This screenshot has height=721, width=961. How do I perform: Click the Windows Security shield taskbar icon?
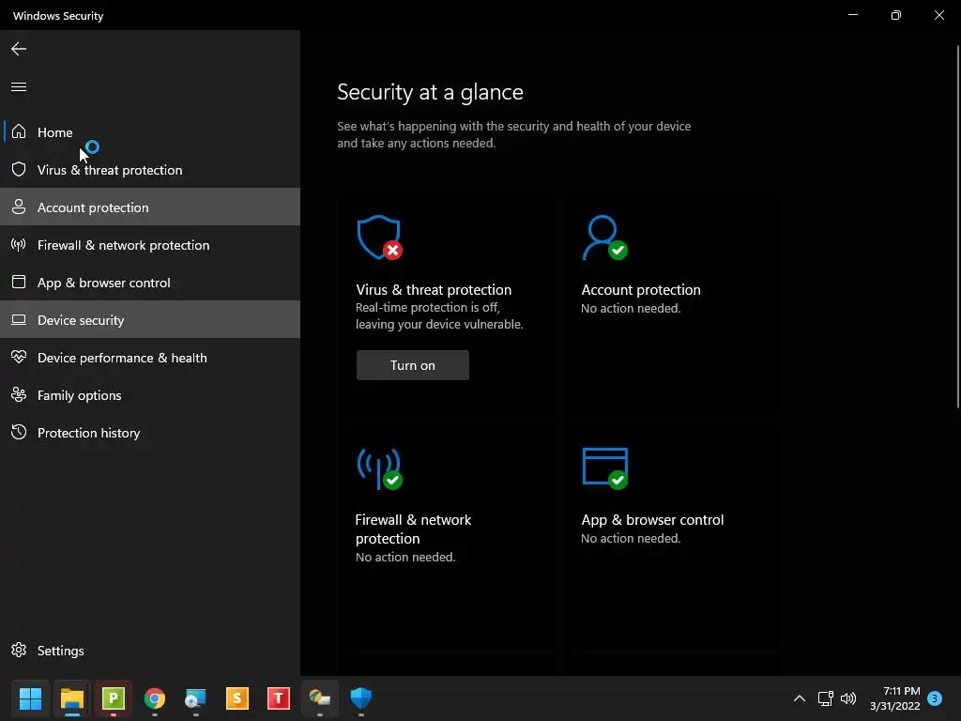pos(361,698)
